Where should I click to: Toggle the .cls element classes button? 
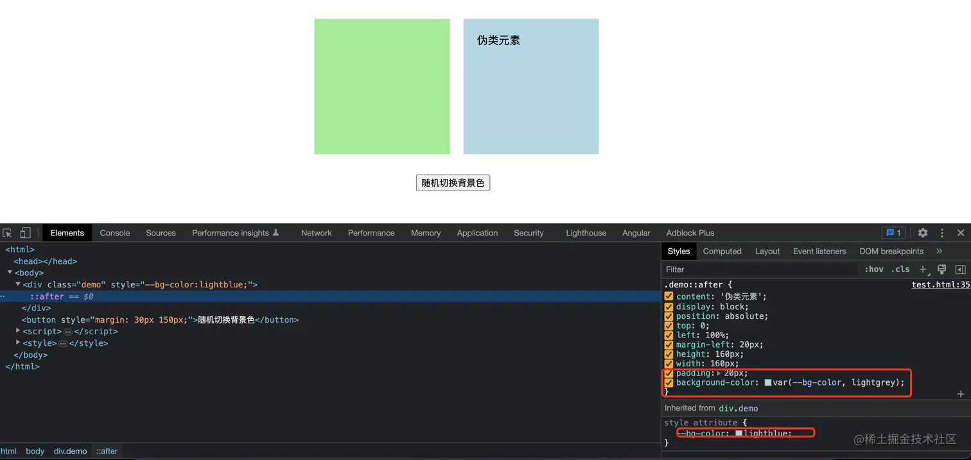pyautogui.click(x=900, y=269)
